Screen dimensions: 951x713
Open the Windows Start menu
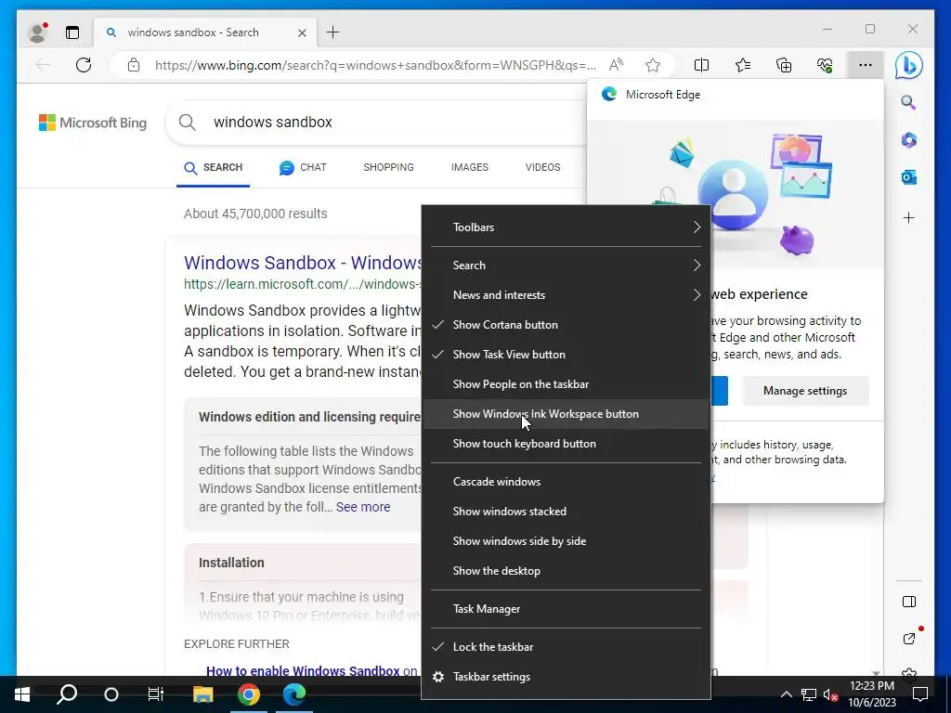(22, 694)
